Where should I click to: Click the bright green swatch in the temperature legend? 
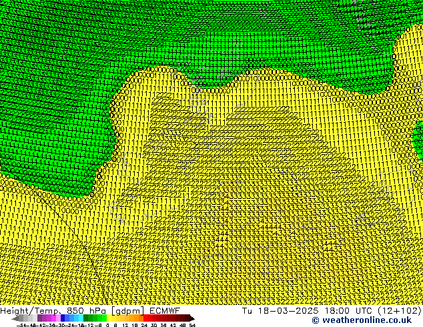[x=104, y=318]
